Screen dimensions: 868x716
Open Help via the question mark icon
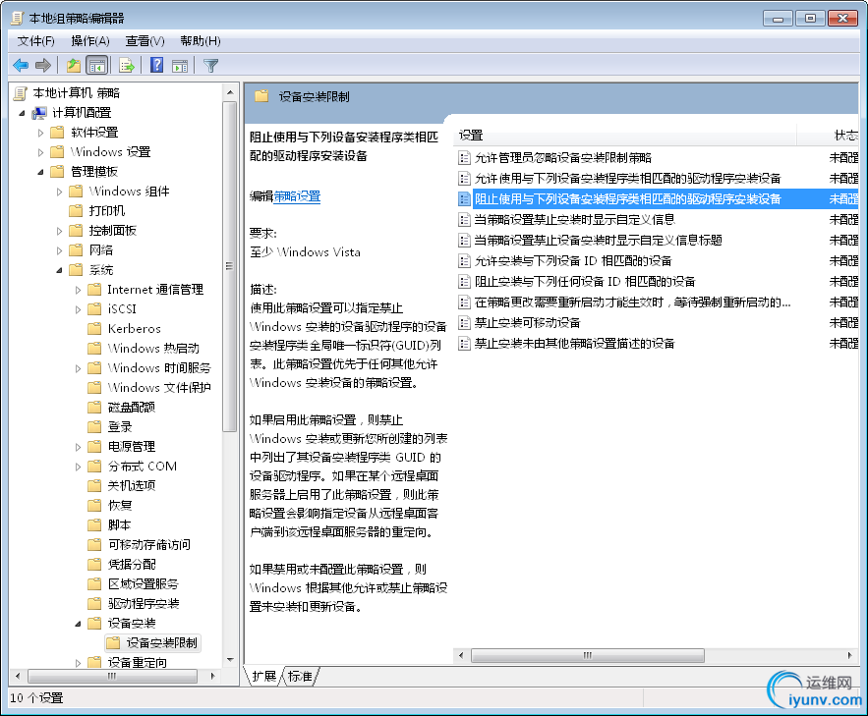155,65
